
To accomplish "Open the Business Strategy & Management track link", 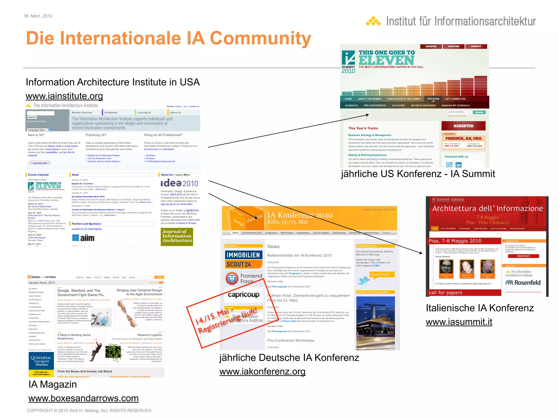I will coord(370,135).
